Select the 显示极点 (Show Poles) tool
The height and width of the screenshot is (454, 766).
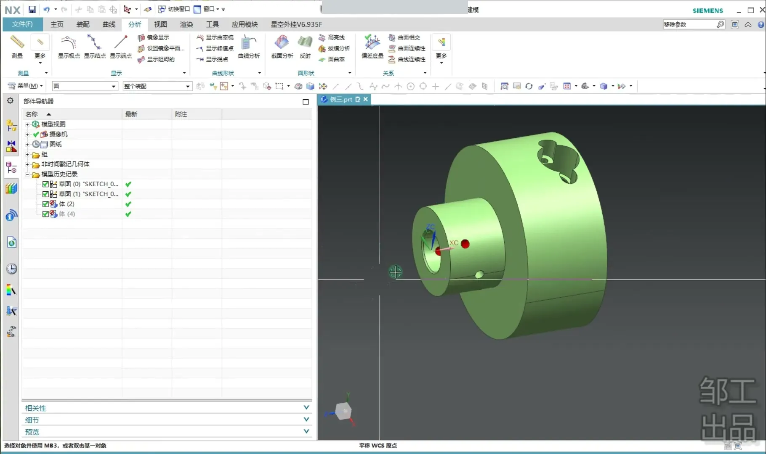(x=69, y=43)
